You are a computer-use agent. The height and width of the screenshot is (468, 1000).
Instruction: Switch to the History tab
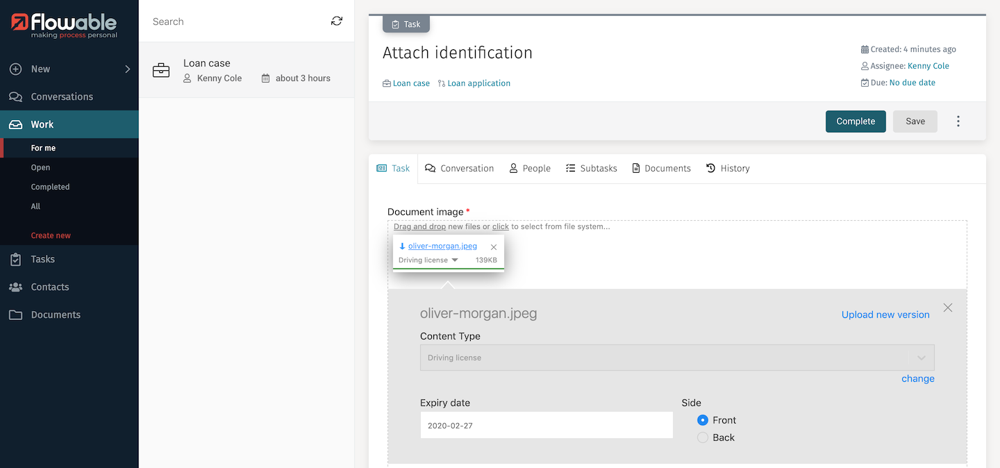(728, 168)
